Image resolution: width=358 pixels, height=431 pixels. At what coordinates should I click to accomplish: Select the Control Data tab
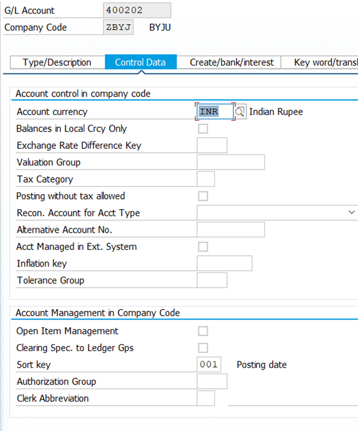(140, 63)
